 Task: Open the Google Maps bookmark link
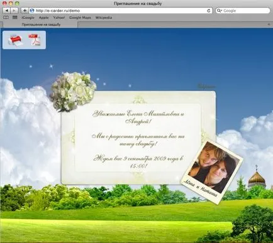(x=80, y=18)
